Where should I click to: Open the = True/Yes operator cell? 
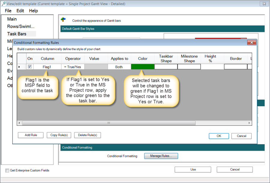pyautogui.click(x=73, y=67)
